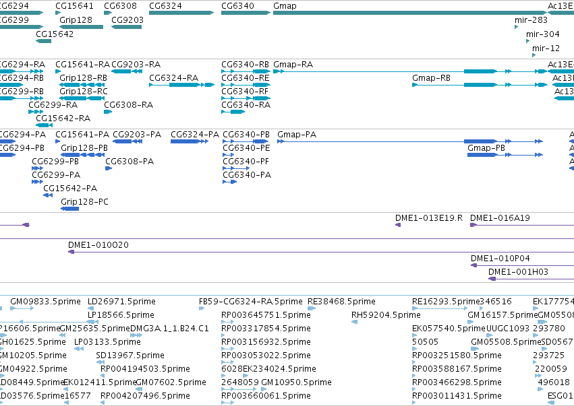This screenshot has height=406, width=574.
Task: Select the Grip128-RB transcript label
Action: [83, 78]
